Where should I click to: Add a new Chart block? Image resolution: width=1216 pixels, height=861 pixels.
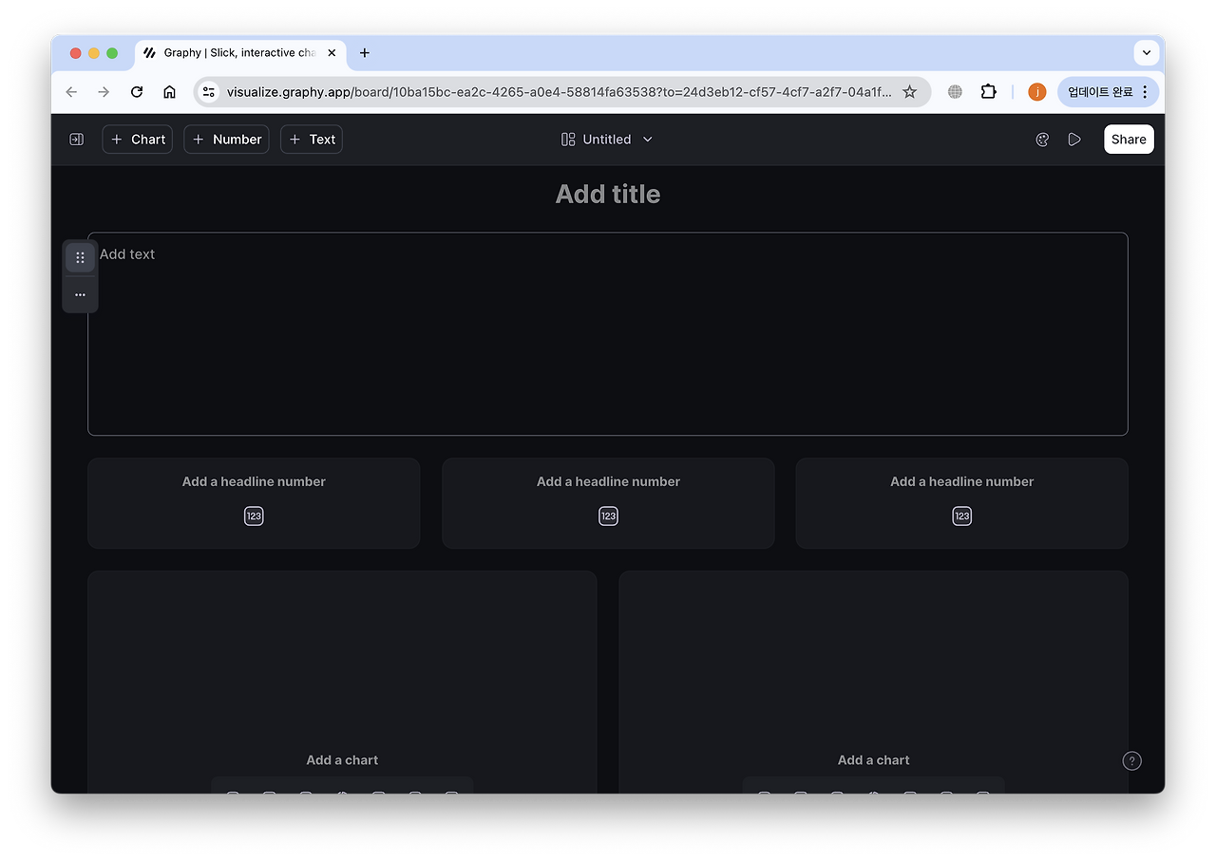(138, 140)
